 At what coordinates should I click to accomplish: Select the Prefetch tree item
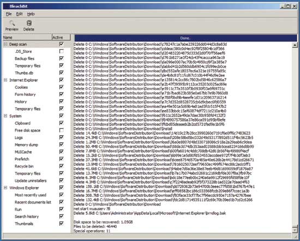[x=22, y=159]
